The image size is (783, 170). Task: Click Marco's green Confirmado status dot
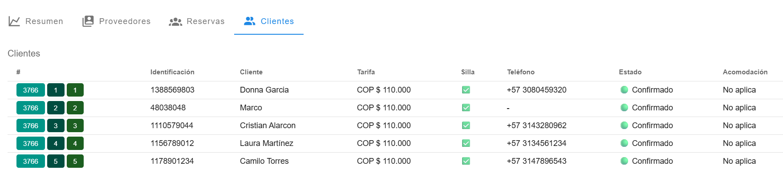tap(624, 108)
